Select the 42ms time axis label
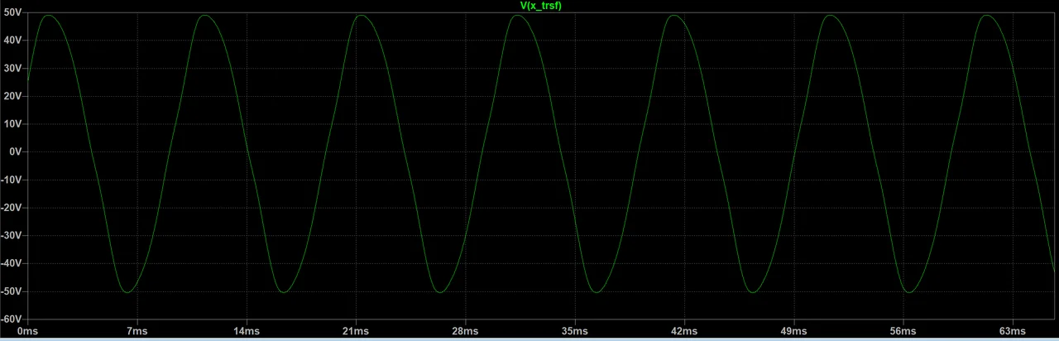 pyautogui.click(x=684, y=332)
